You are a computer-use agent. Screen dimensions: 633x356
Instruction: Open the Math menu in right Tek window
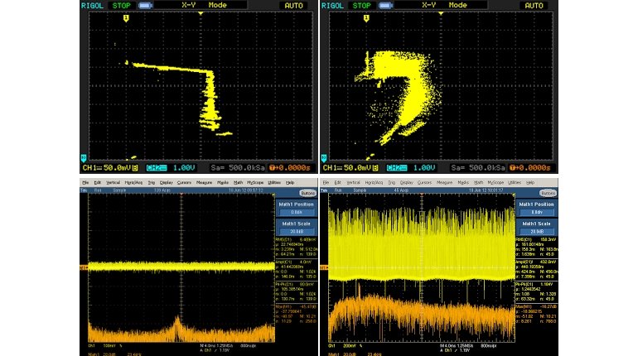[480, 182]
